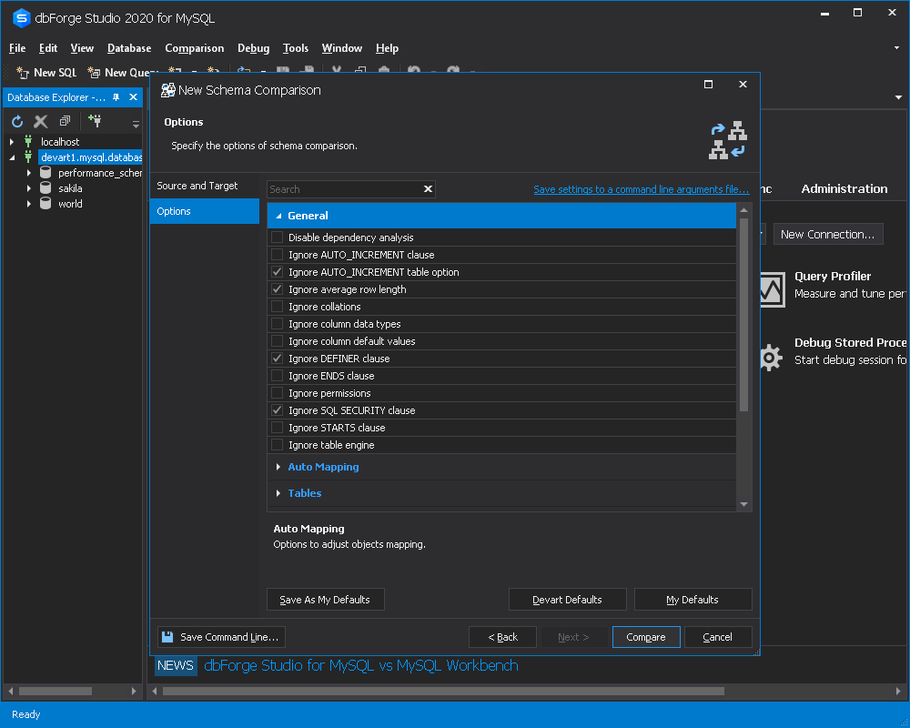Check Ignore collations option
This screenshot has width=910, height=728.
click(x=278, y=306)
